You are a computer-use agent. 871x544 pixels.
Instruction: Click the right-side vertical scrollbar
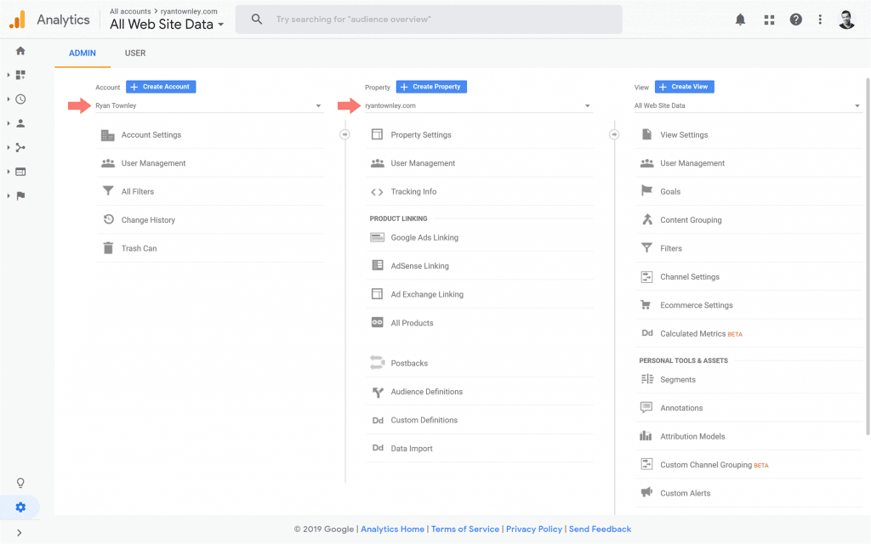867,257
